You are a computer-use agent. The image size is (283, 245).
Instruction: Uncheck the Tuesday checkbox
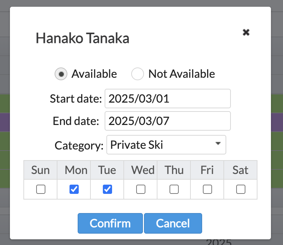click(x=107, y=190)
